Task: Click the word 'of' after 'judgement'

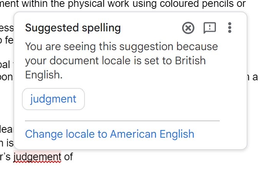Action: coord(69,156)
